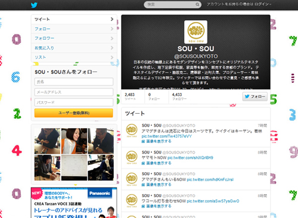
Task: Open the woman in orange photo thumbnail
Action: [x=74, y=141]
